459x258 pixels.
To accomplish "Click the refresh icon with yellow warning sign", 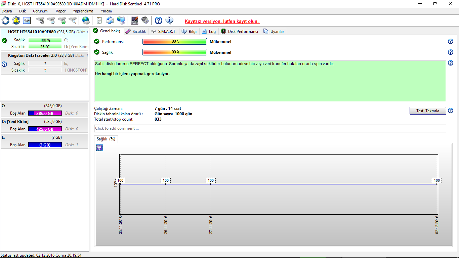I will 16,20.
